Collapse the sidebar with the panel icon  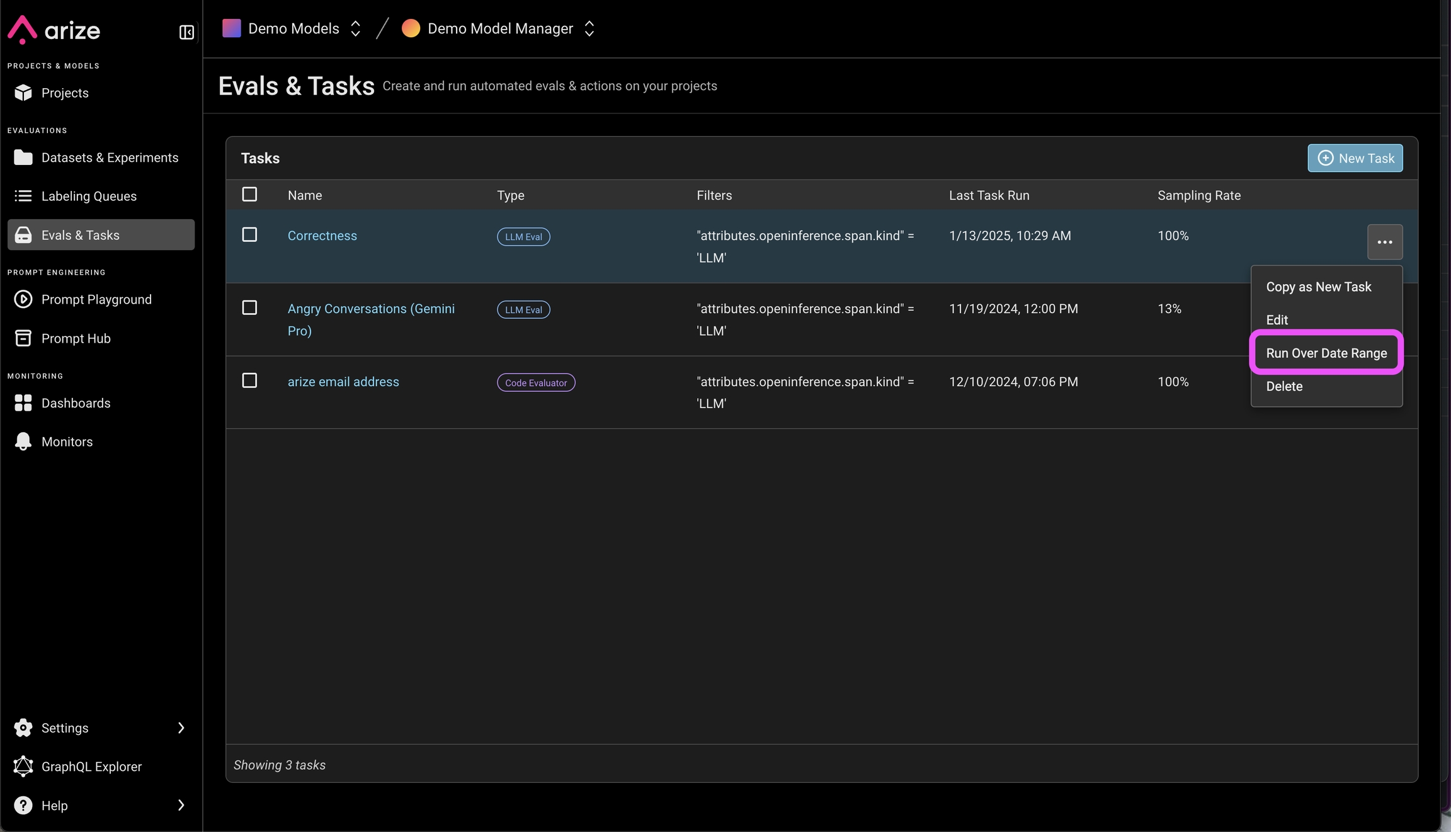[186, 32]
